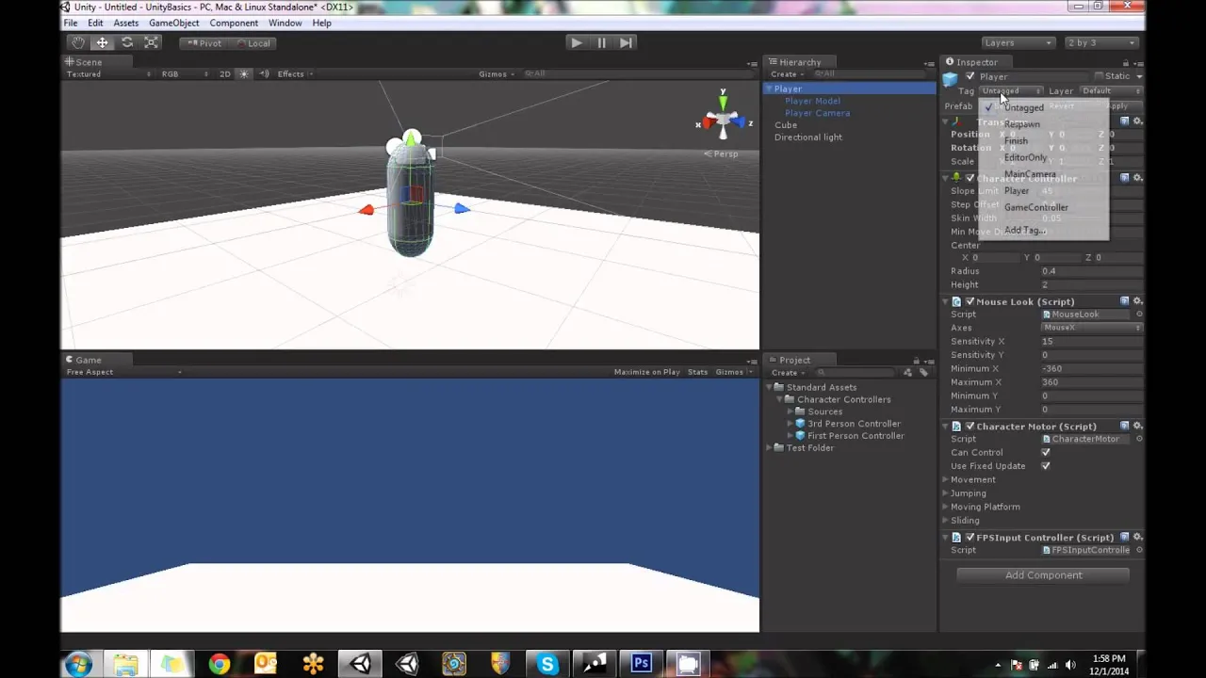This screenshot has width=1206, height=678.
Task: Open Chrome from the taskbar
Action: click(x=220, y=664)
